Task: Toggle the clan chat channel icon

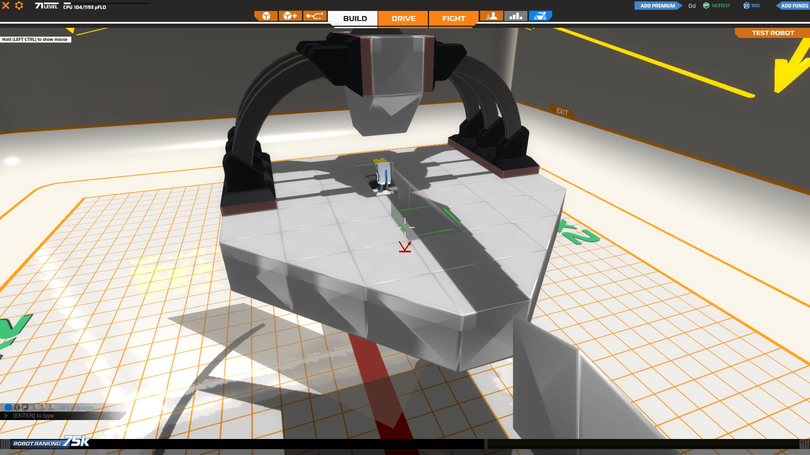Action: 17,407
